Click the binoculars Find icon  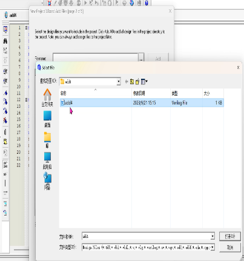pyautogui.click(x=5, y=41)
